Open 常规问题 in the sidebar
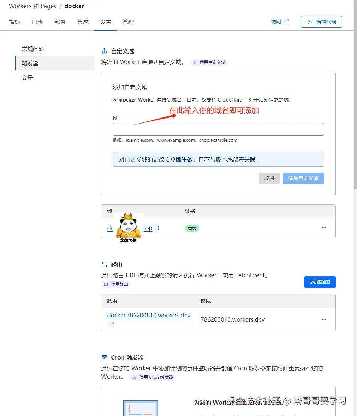Screen dimensions: 357x416 pos(33,49)
